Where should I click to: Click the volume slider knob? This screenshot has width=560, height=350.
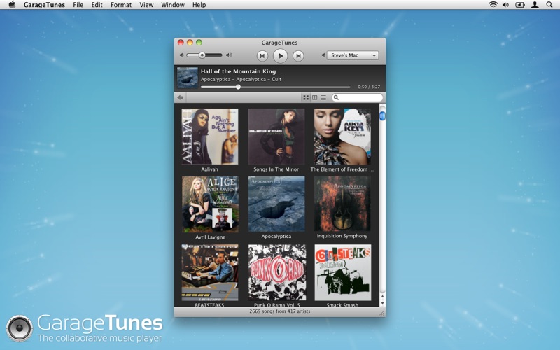pos(202,55)
